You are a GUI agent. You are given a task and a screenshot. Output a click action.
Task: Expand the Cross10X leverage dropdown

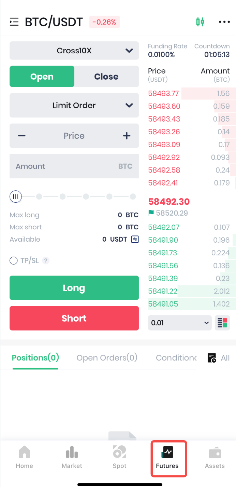[74, 51]
